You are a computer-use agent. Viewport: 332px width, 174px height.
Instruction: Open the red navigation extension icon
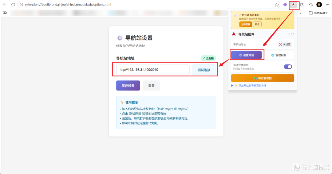click(x=293, y=5)
